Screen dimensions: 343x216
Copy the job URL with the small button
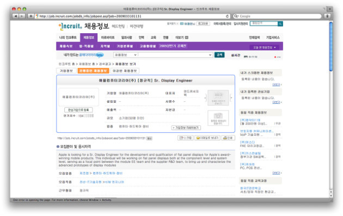click(149, 138)
